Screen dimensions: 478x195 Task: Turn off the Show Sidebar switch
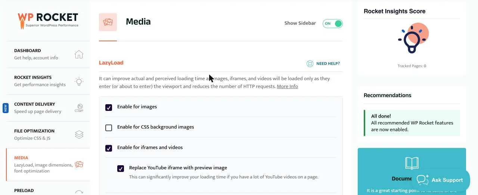coord(332,23)
